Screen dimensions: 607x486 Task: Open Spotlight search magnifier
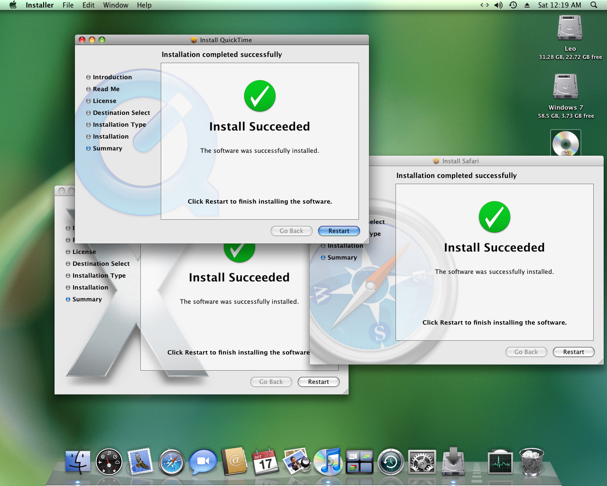click(x=594, y=5)
